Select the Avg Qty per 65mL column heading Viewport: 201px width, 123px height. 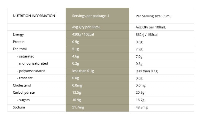coord(86,27)
